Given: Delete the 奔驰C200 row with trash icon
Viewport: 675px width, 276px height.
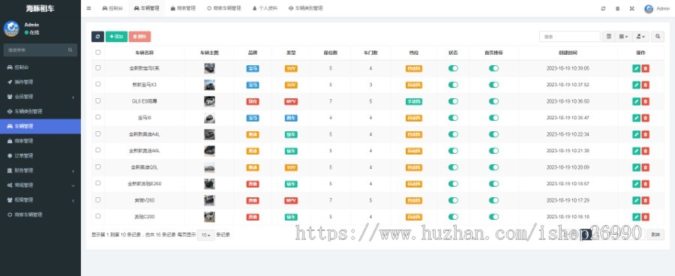Looking at the screenshot, I should (645, 217).
